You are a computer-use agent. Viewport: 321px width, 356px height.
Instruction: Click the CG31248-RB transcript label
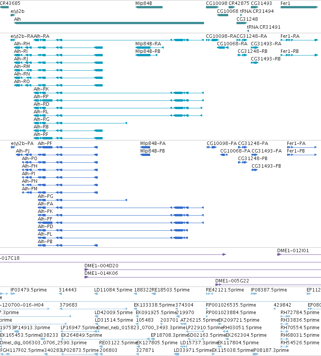click(252, 51)
